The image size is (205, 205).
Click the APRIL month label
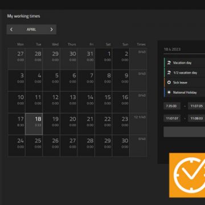point(31,30)
